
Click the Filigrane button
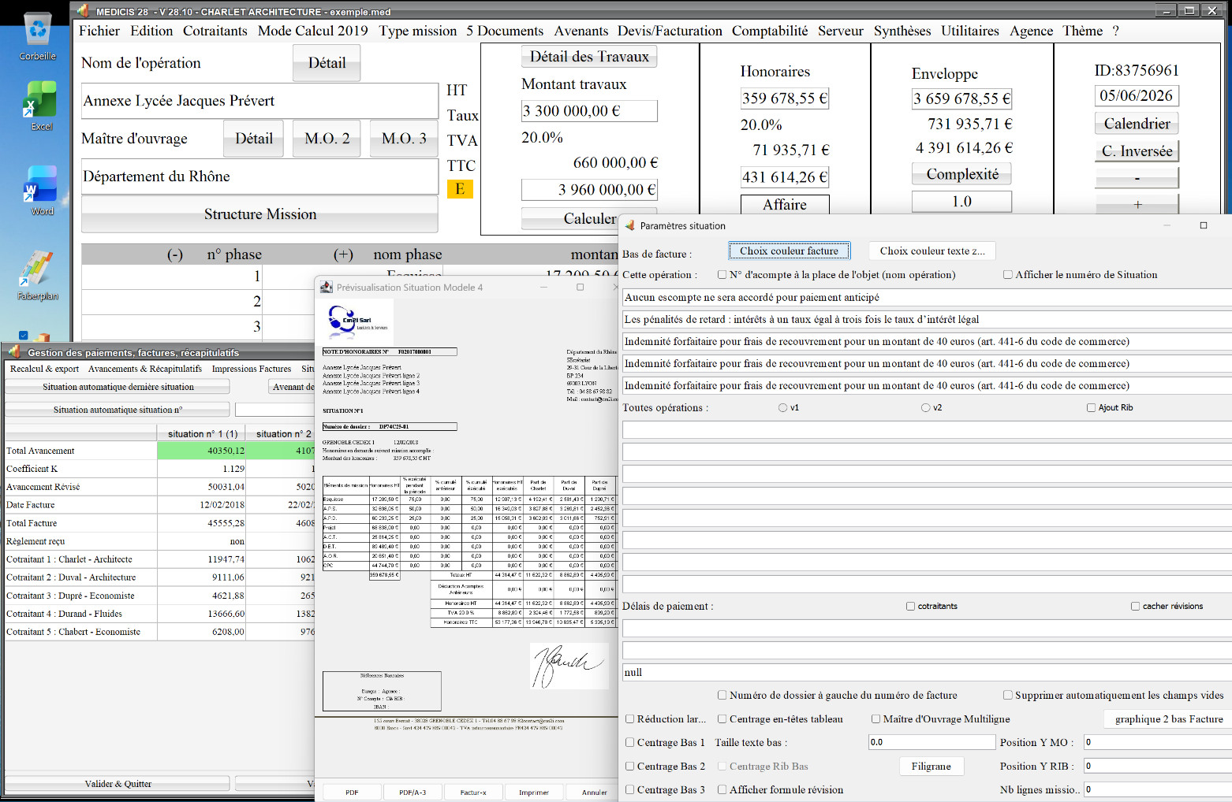931,767
